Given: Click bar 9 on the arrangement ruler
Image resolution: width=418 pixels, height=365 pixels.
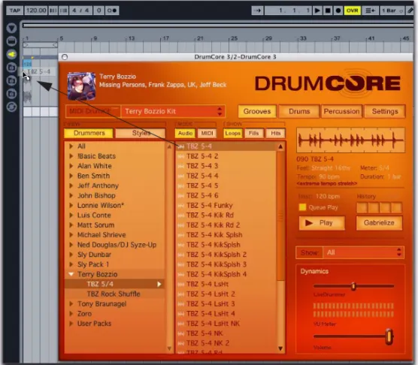Looking at the screenshot, I should (x=95, y=38).
